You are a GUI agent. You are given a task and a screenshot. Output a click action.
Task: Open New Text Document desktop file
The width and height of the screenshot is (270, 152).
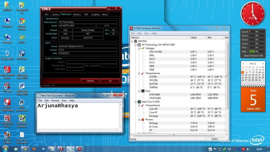pyautogui.click(x=22, y=137)
